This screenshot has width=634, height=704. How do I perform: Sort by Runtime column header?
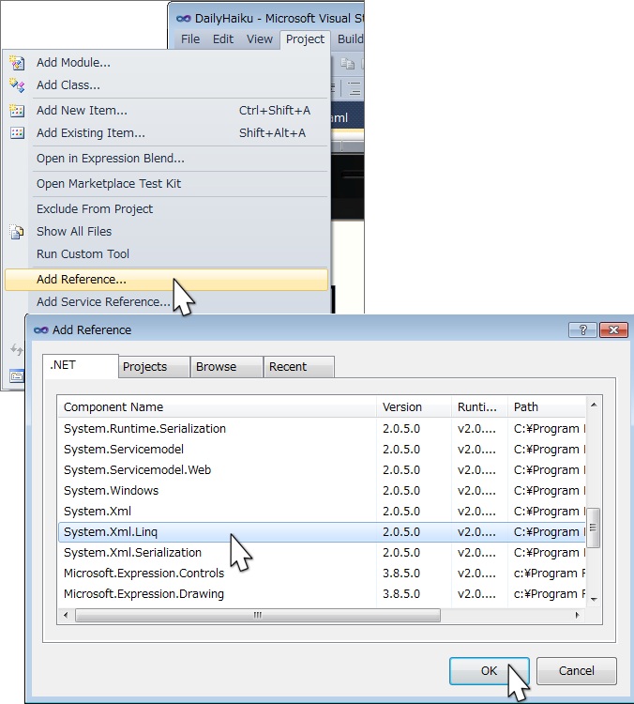click(x=479, y=406)
